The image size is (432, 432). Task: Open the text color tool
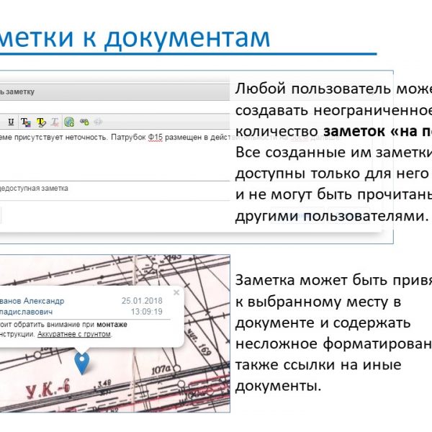(x=26, y=122)
